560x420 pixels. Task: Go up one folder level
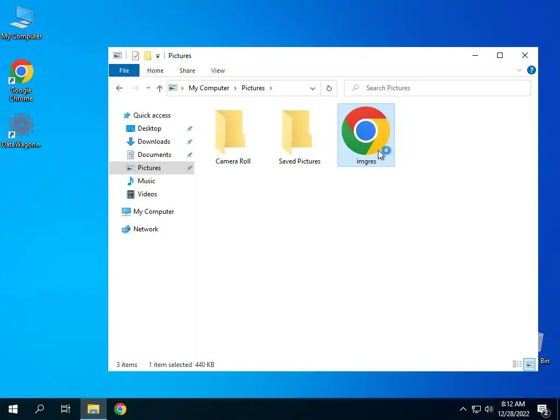click(x=160, y=88)
